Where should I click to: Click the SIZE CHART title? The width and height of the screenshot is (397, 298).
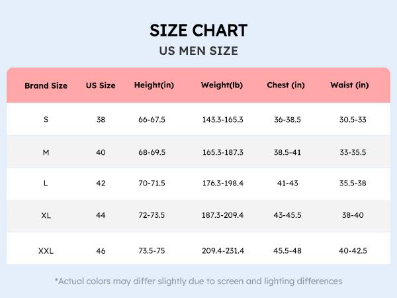pyautogui.click(x=198, y=30)
